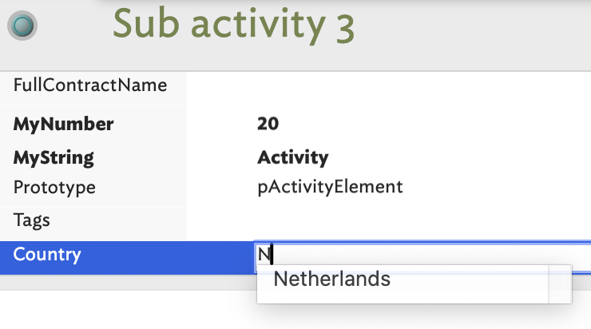591x329 pixels.
Task: Select the MyNumber attribute label
Action: pyautogui.click(x=63, y=124)
